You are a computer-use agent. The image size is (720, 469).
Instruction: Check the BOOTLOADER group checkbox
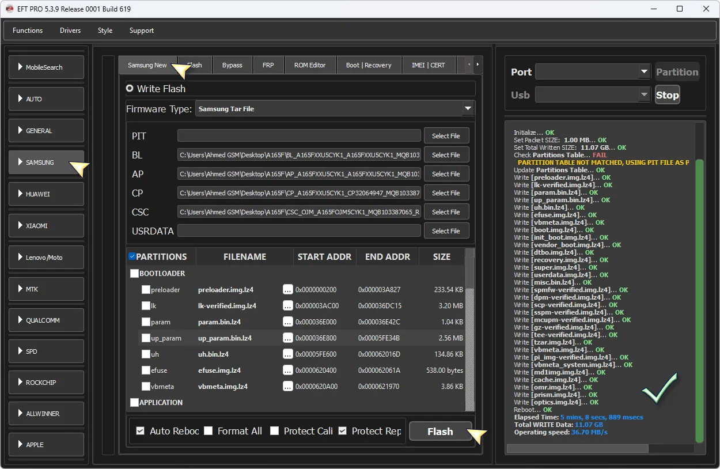(x=135, y=274)
